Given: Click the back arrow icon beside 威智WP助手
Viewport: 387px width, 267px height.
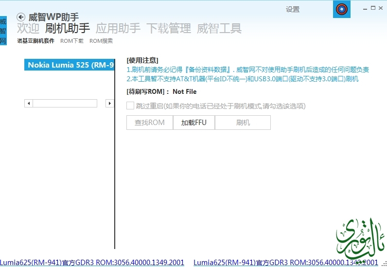Looking at the screenshot, I should 21,17.
